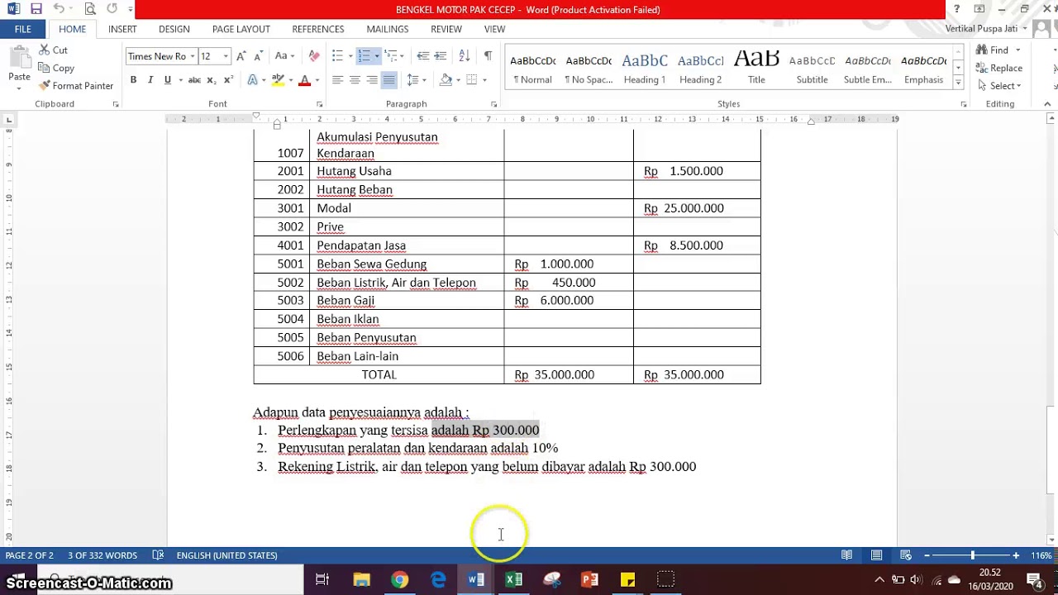Apply superscript formatting
The width and height of the screenshot is (1058, 595).
(x=228, y=80)
